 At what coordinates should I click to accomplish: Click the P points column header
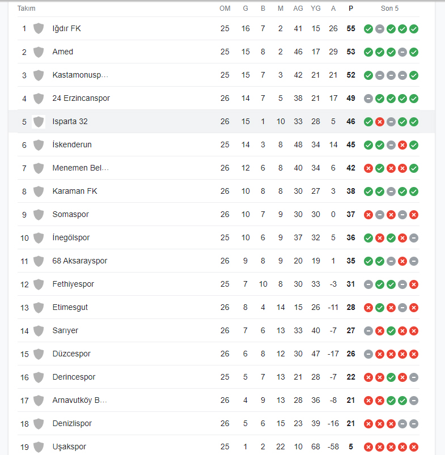351,8
